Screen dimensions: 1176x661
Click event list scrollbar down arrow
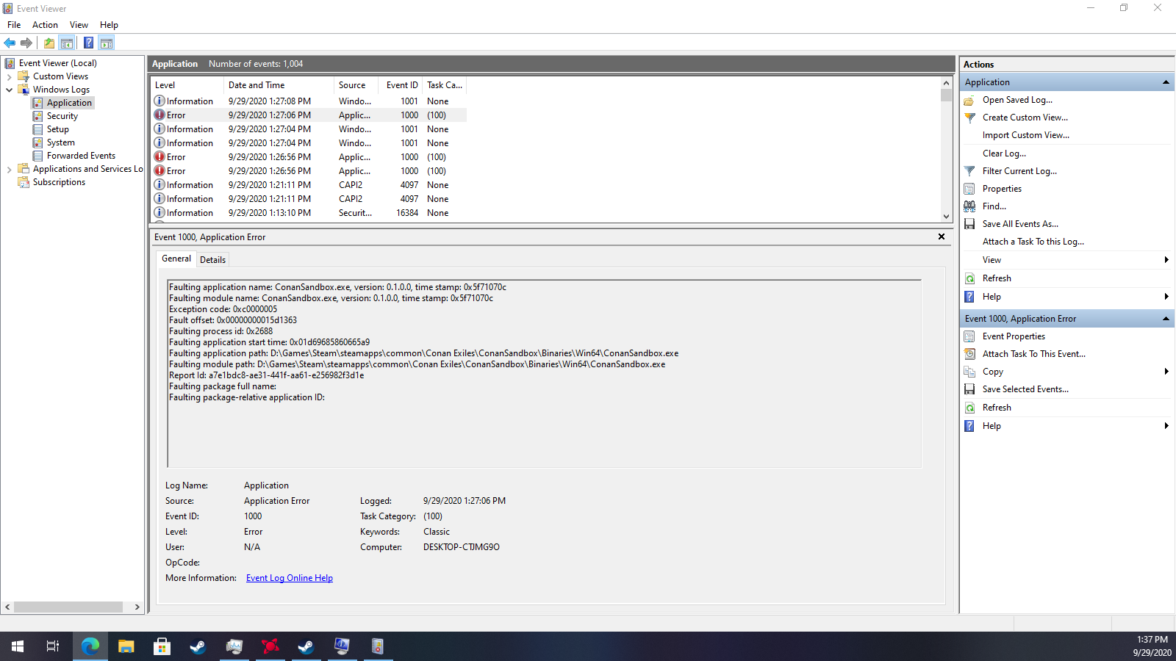pyautogui.click(x=946, y=216)
